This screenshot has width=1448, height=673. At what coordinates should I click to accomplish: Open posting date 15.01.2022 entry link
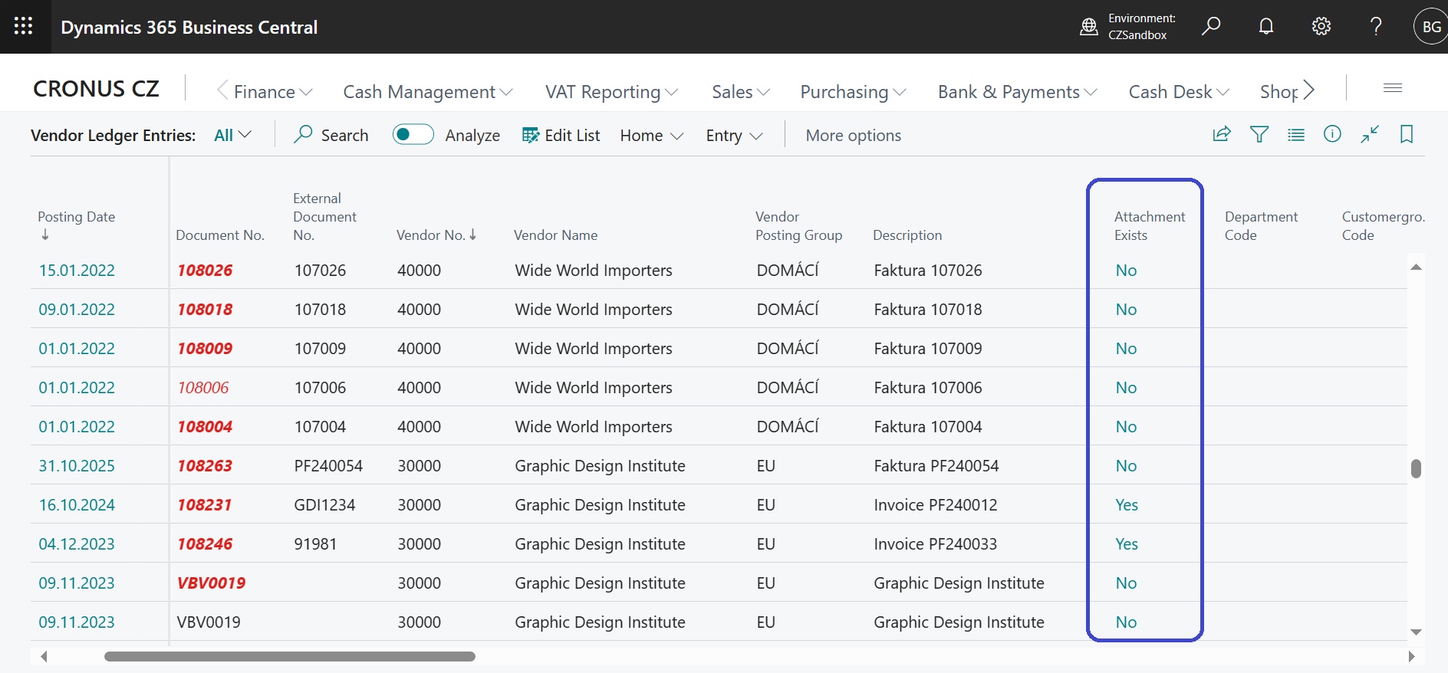tap(77, 271)
